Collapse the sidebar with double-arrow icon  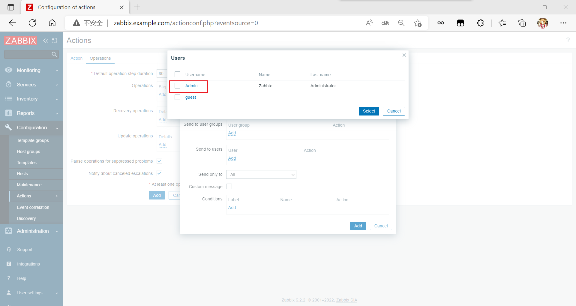click(46, 40)
